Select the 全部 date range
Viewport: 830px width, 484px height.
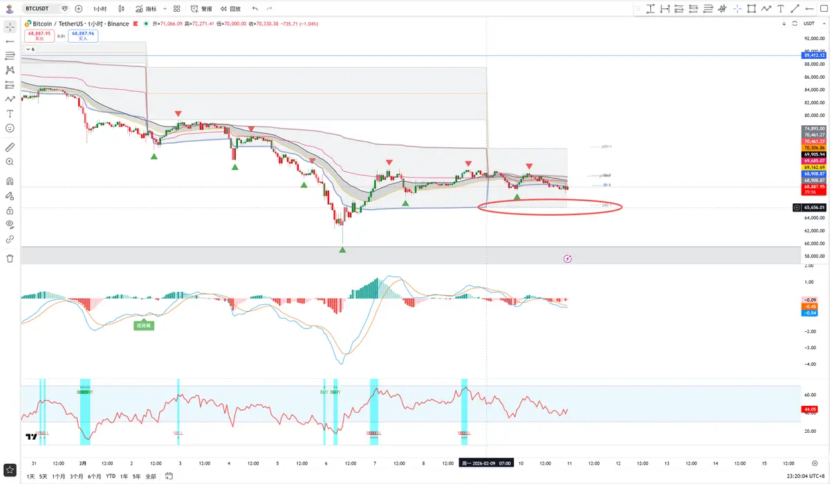click(x=150, y=476)
